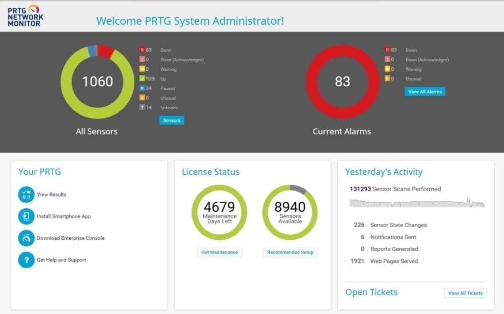Click the orange Unusual status icon
The width and height of the screenshot is (504, 314).
142,97
